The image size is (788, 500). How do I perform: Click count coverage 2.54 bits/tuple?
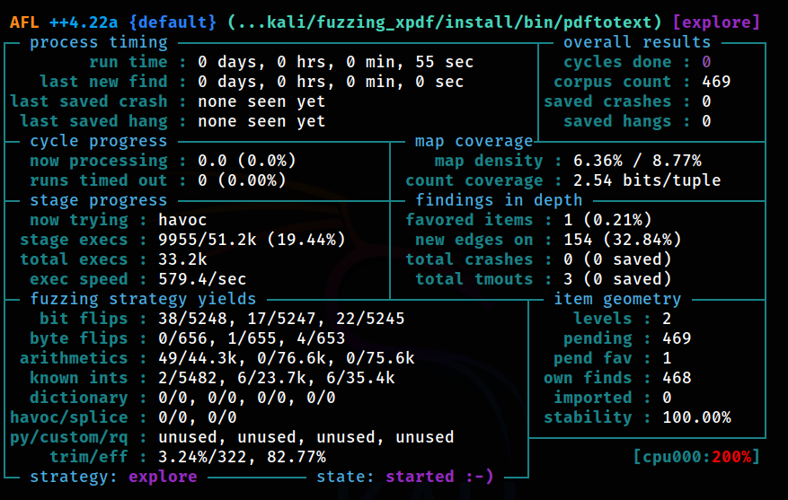pyautogui.click(x=647, y=180)
